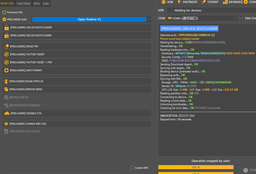
Task: Switch to the META tab
Action: pyautogui.click(x=36, y=3)
